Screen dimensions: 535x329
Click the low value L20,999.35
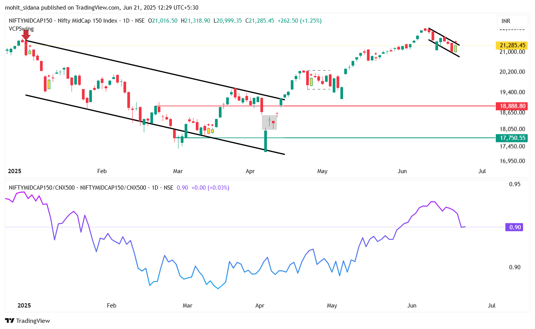[228, 21]
